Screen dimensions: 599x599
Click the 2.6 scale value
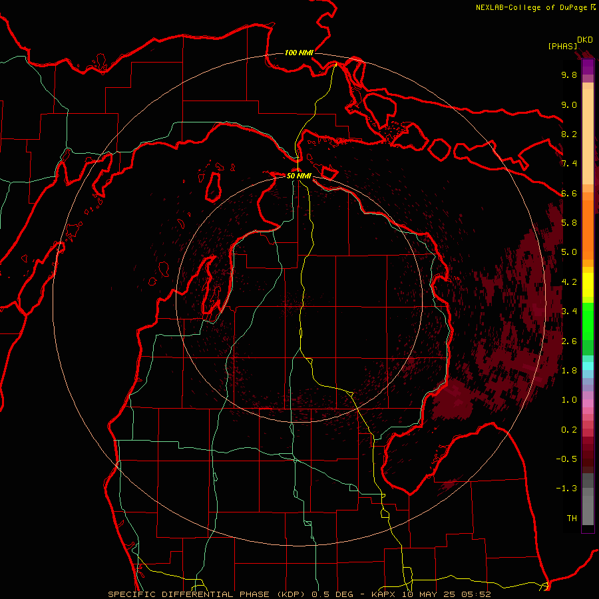(x=569, y=341)
